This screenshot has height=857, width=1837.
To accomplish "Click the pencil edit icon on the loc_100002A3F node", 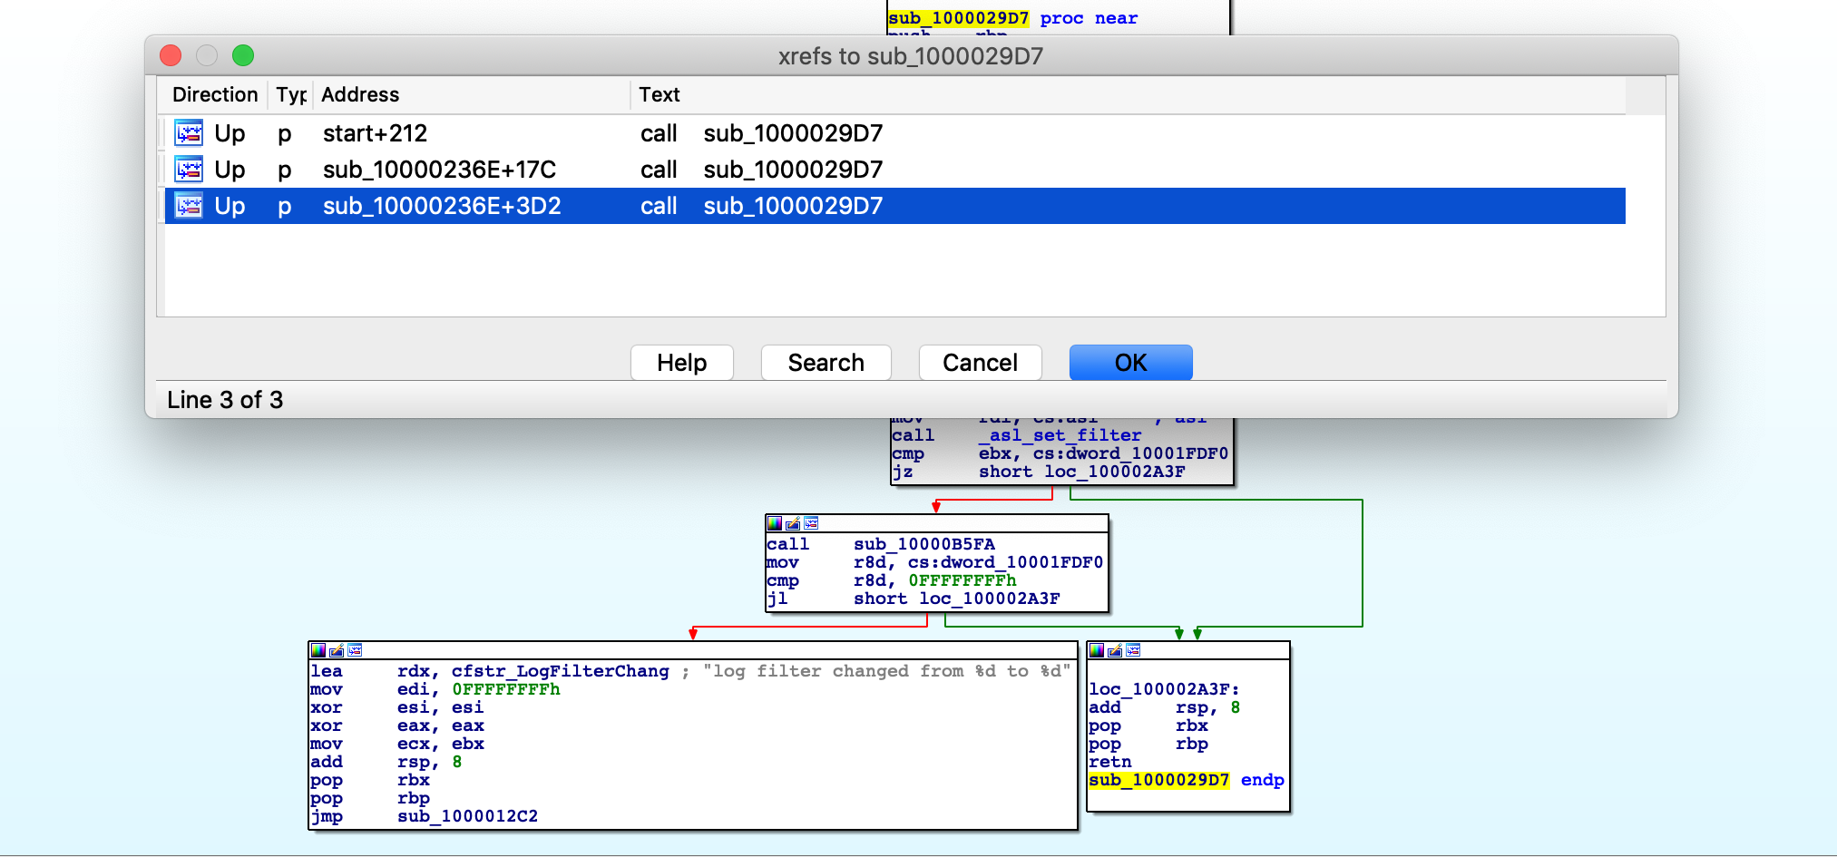I will [1115, 650].
